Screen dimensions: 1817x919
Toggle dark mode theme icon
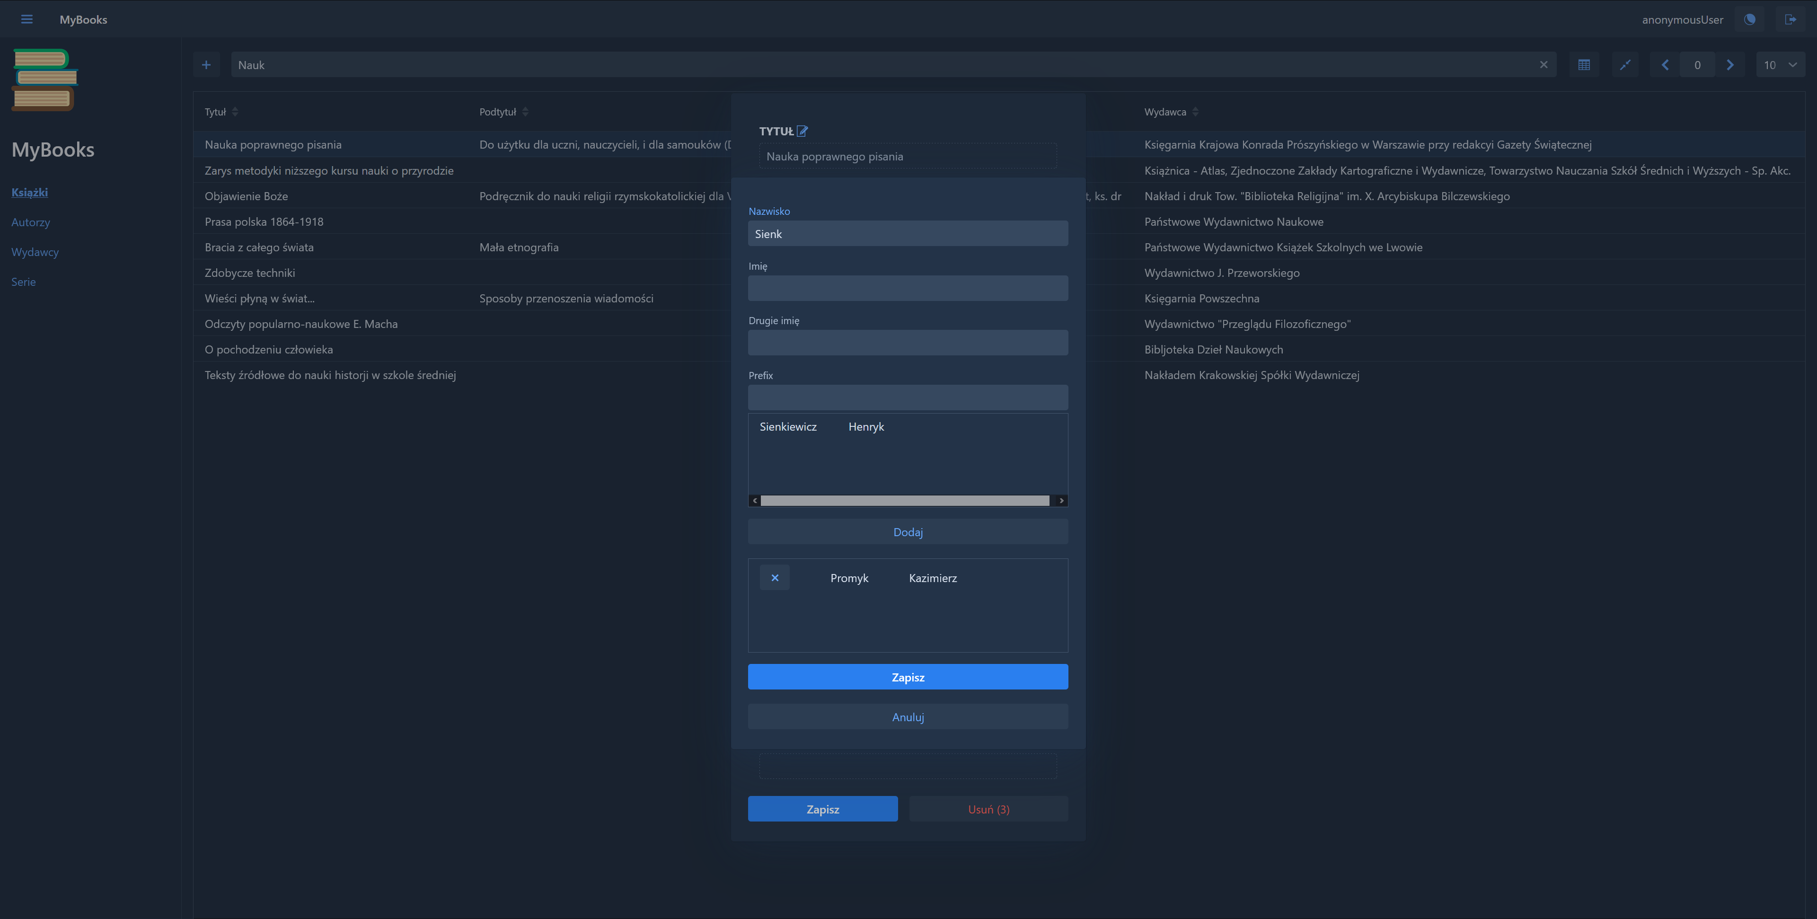pos(1749,19)
